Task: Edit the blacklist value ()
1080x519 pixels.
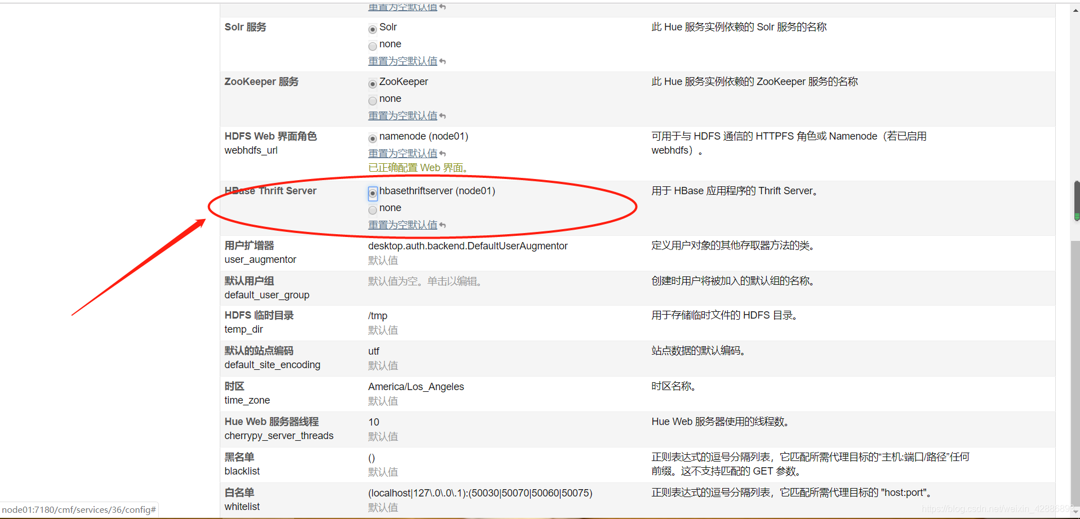Action: click(x=372, y=458)
